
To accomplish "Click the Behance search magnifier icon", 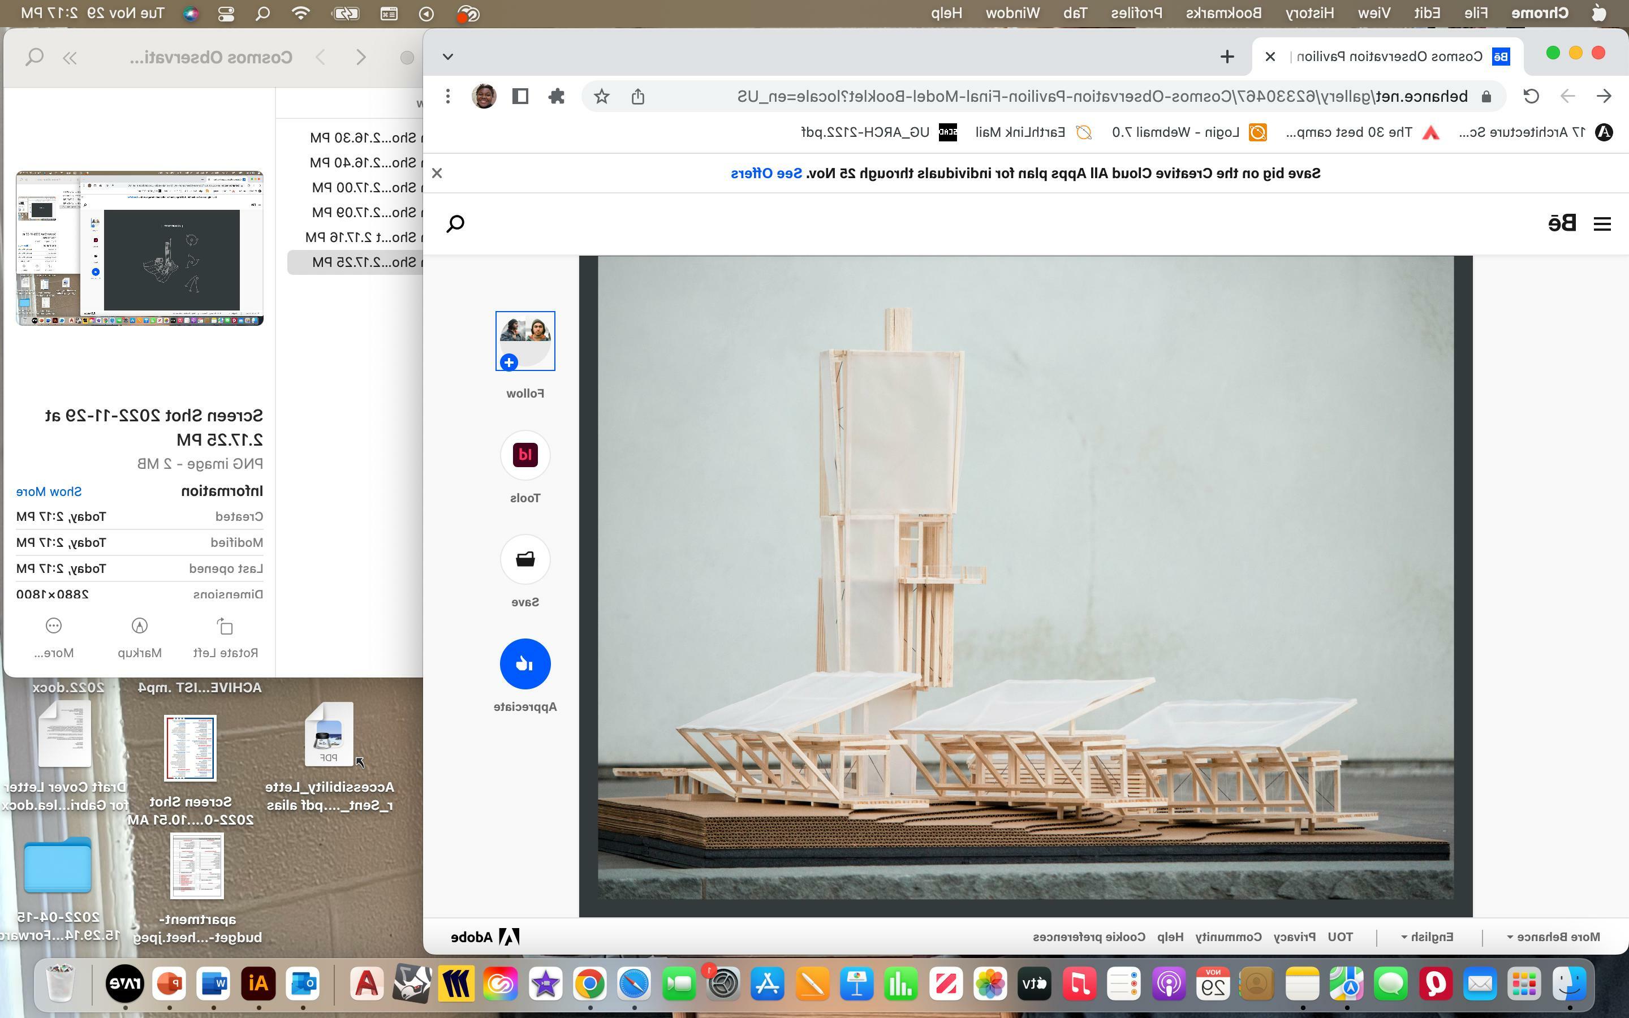I will pyautogui.click(x=456, y=223).
